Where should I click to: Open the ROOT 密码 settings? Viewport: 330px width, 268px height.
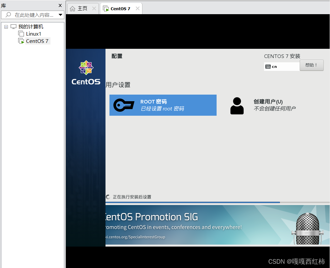click(163, 105)
